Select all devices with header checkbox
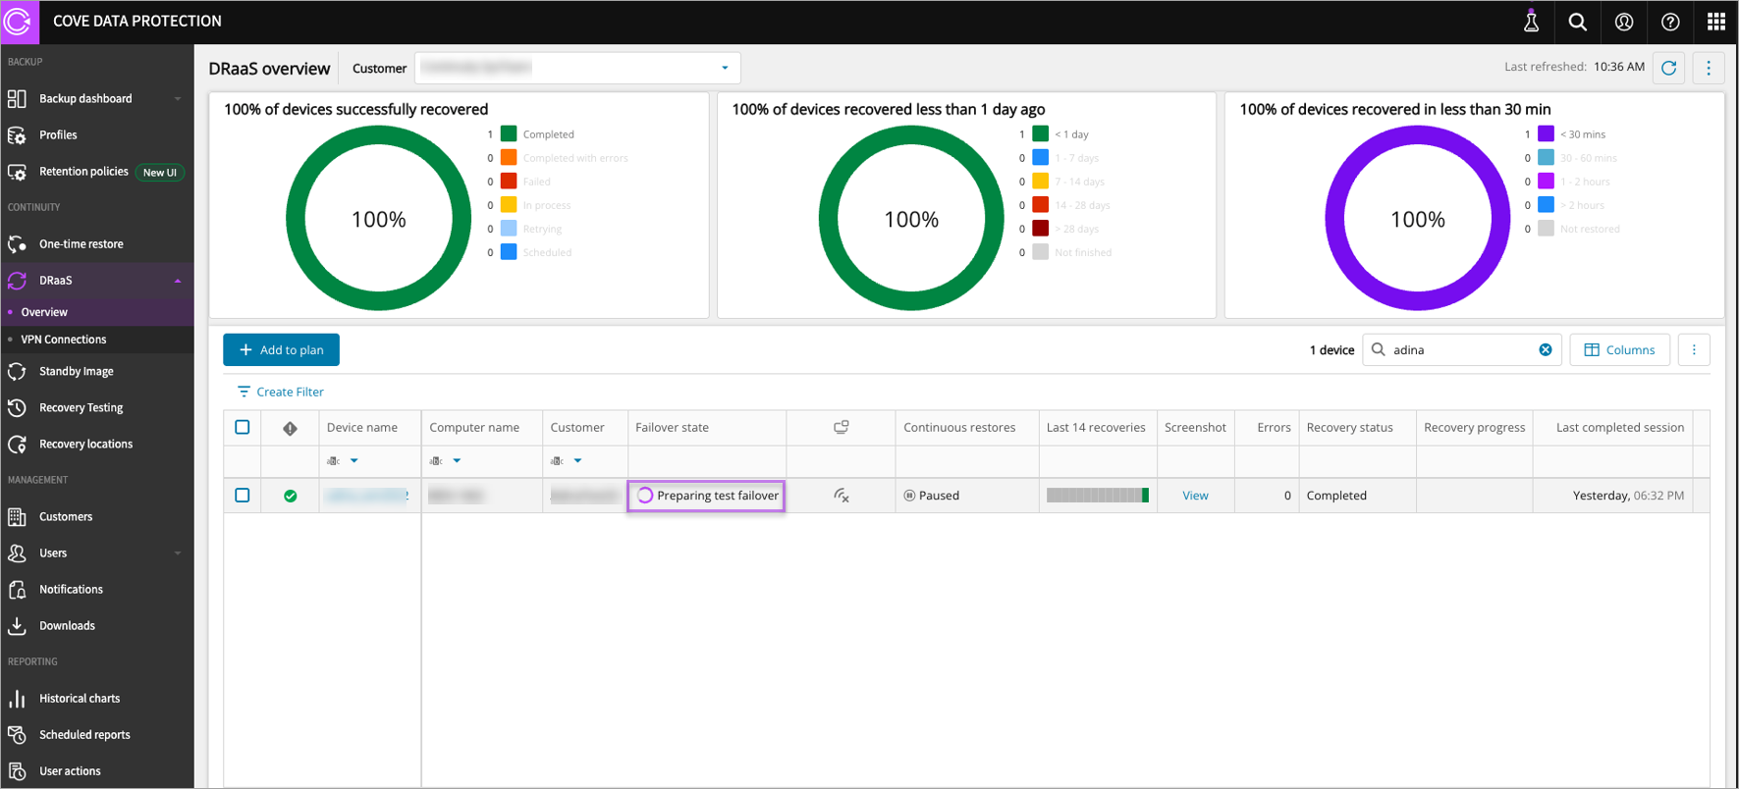 pos(243,427)
